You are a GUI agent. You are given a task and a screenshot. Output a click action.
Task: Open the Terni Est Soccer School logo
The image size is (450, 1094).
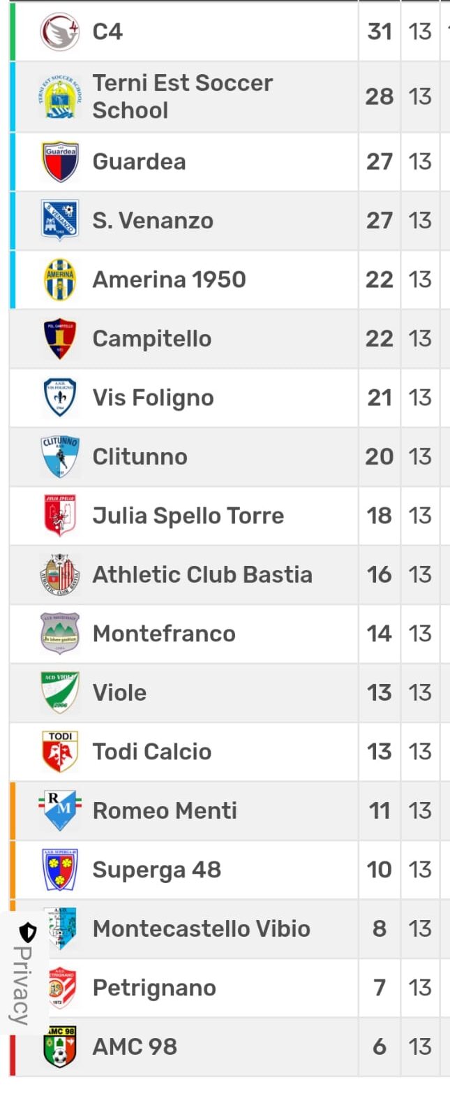coord(60,97)
